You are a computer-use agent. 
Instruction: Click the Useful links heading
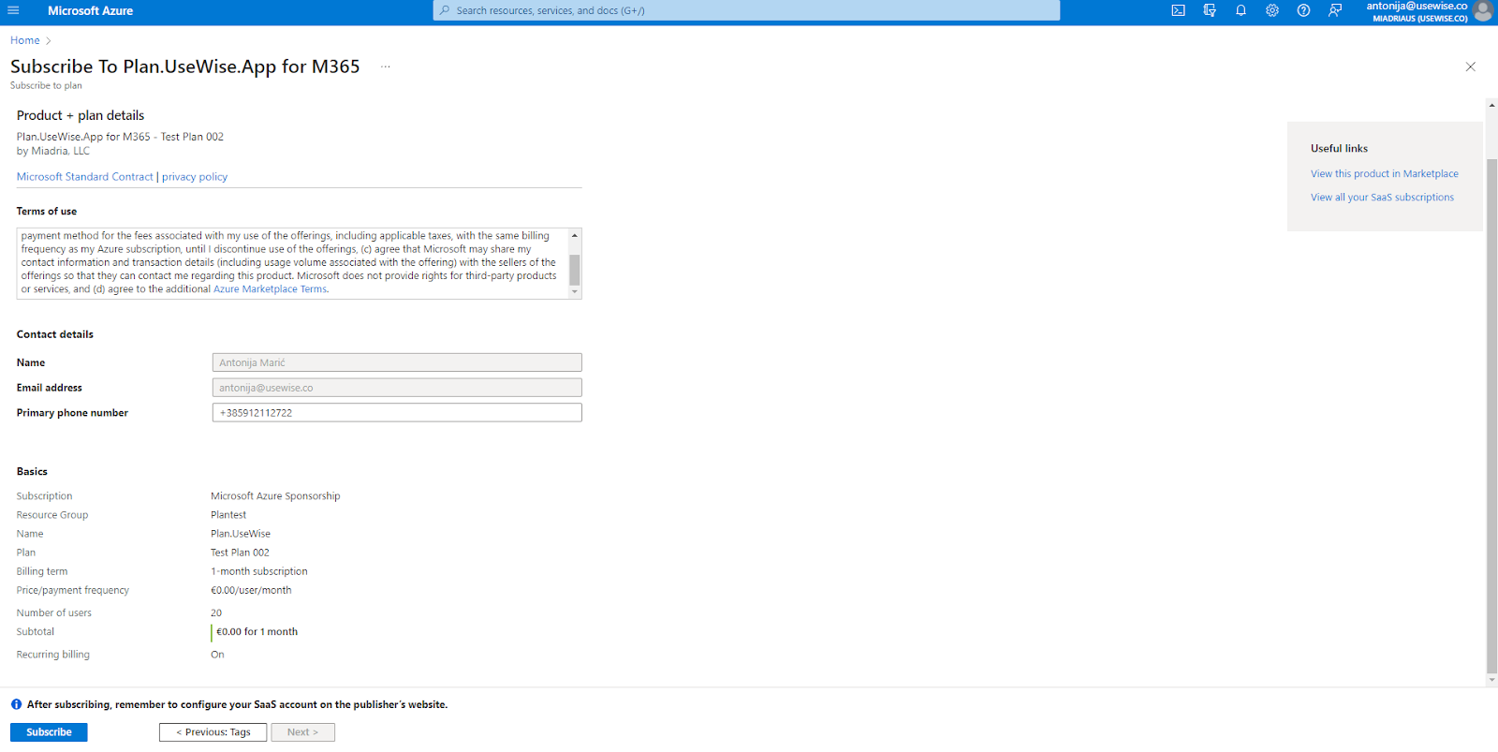[x=1339, y=148]
